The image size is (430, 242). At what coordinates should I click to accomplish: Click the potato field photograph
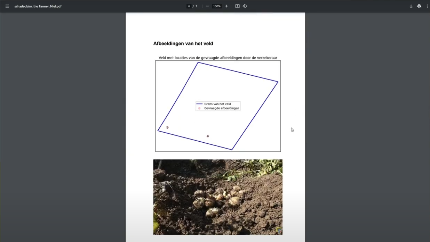pyautogui.click(x=218, y=197)
